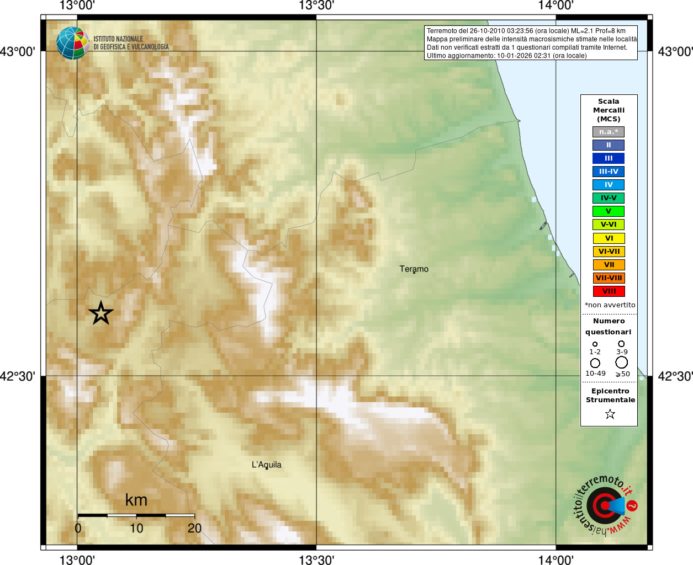Click the Terremoto del 26-10-2010 info line

(526, 31)
